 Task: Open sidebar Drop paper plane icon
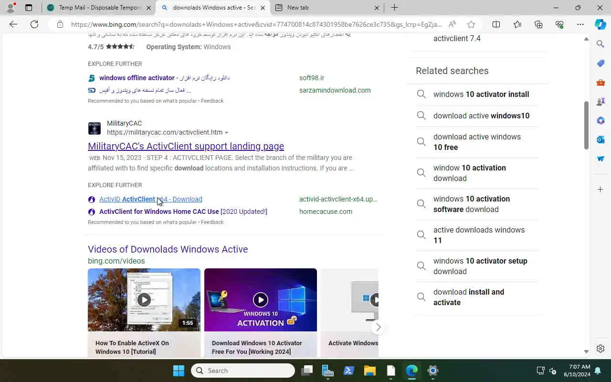point(600,159)
